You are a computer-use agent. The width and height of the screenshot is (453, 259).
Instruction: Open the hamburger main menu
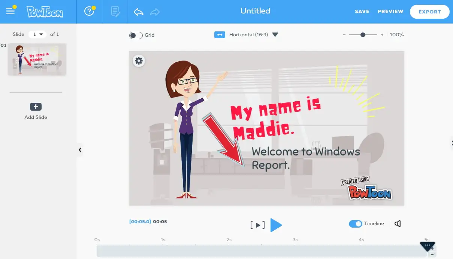pos(10,11)
